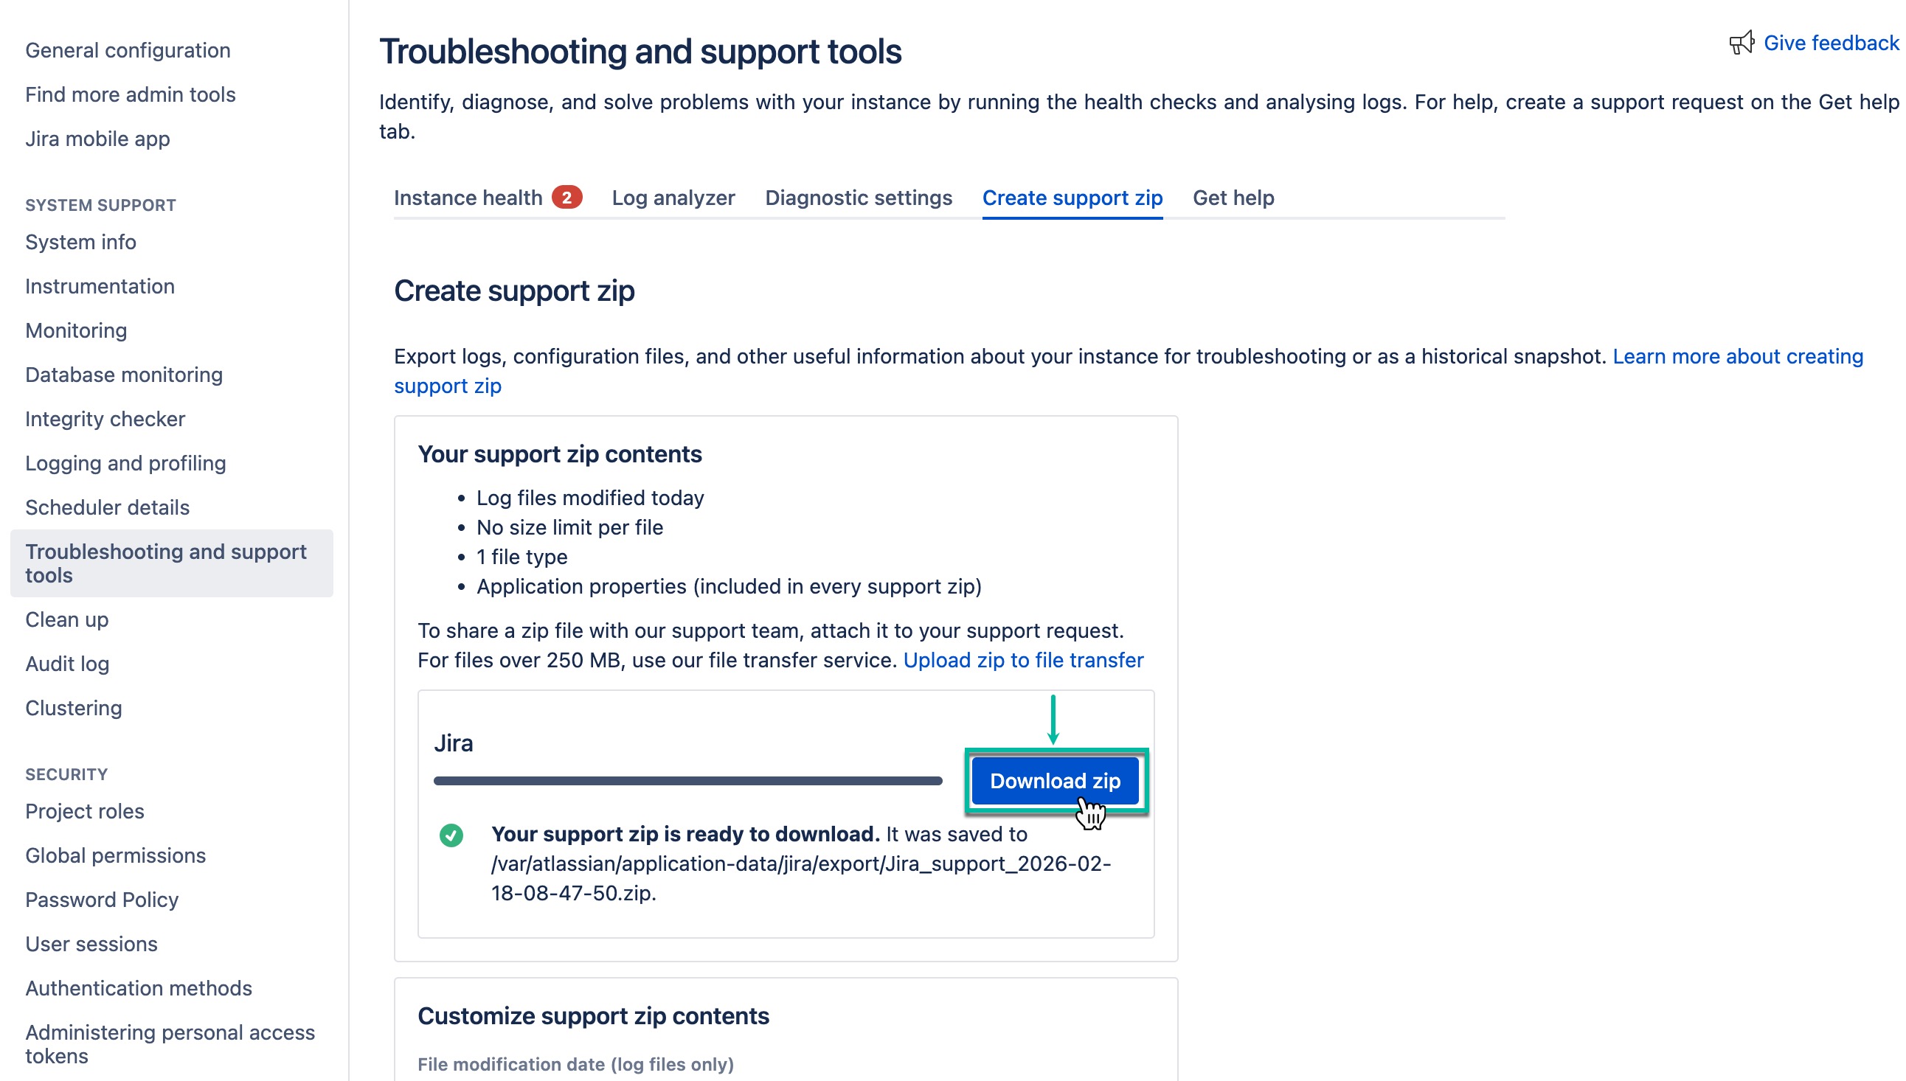
Task: Navigate to Authentication methods
Action: pos(139,988)
